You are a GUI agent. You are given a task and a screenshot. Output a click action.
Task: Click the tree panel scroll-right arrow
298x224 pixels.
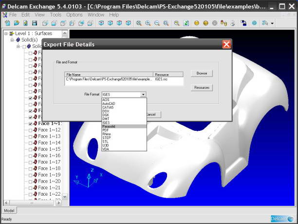tap(58, 203)
